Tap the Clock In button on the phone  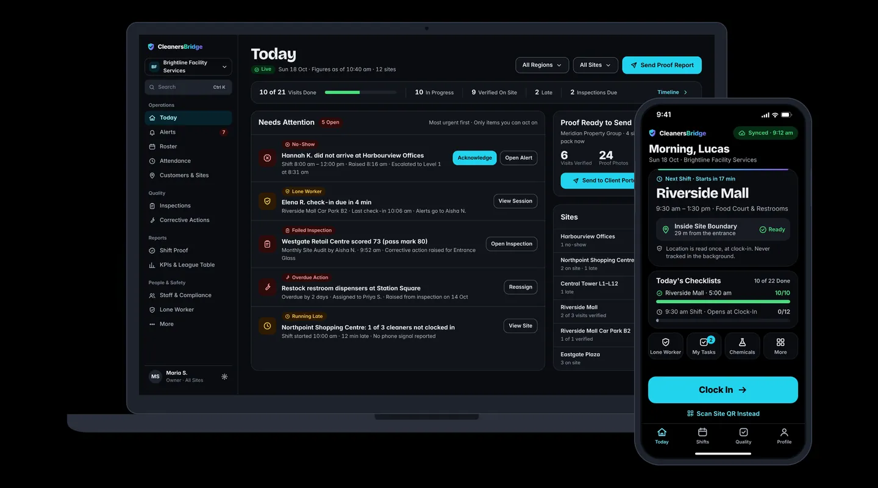(723, 390)
